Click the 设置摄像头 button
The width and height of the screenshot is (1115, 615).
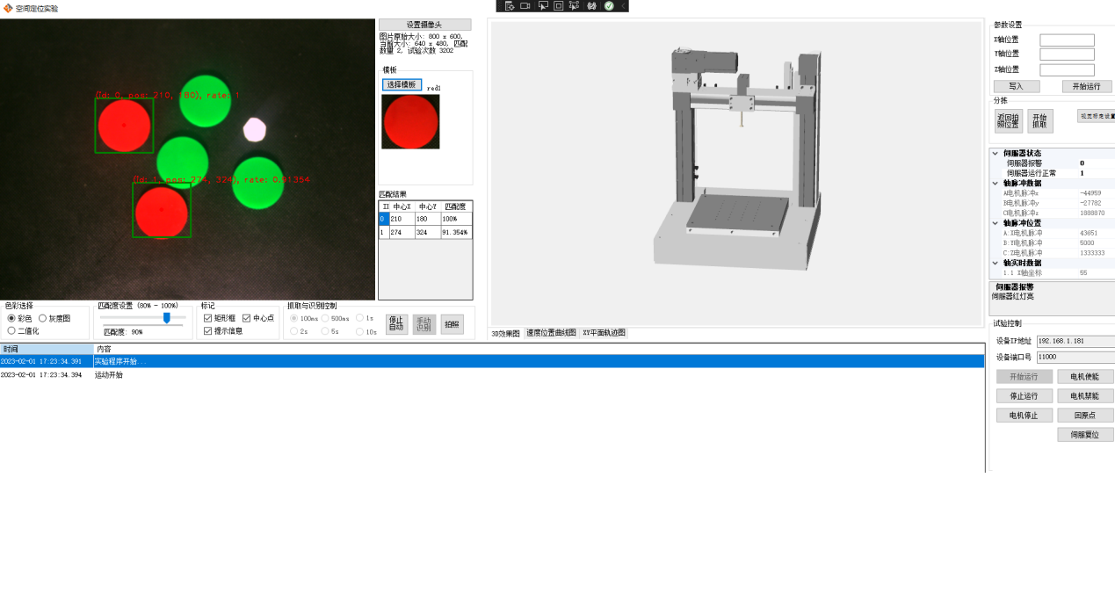pyautogui.click(x=425, y=25)
